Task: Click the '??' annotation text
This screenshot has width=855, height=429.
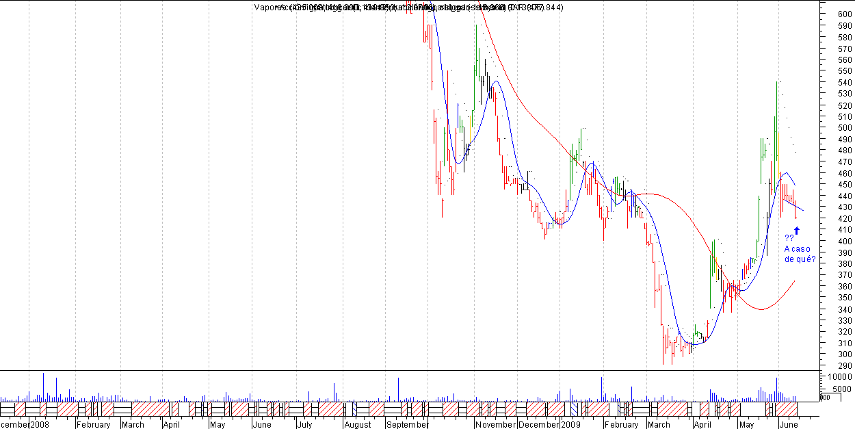Action: tap(789, 239)
